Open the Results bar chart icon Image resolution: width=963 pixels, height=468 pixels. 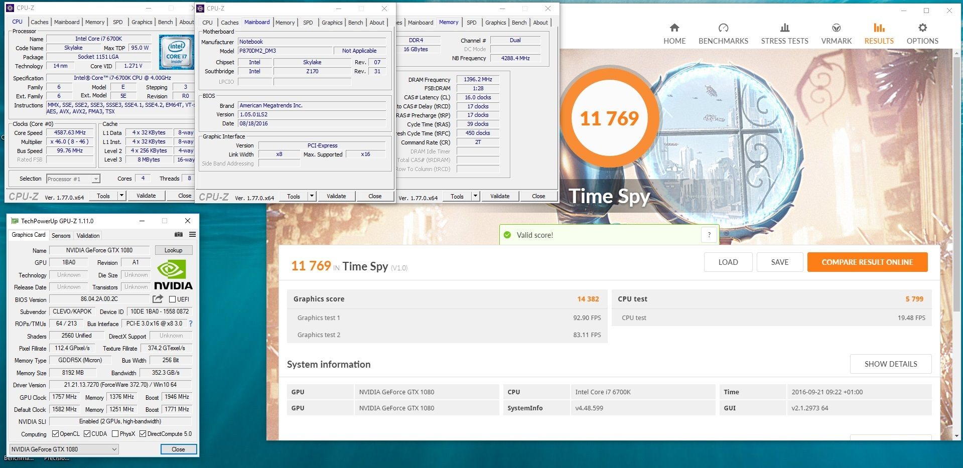click(879, 28)
